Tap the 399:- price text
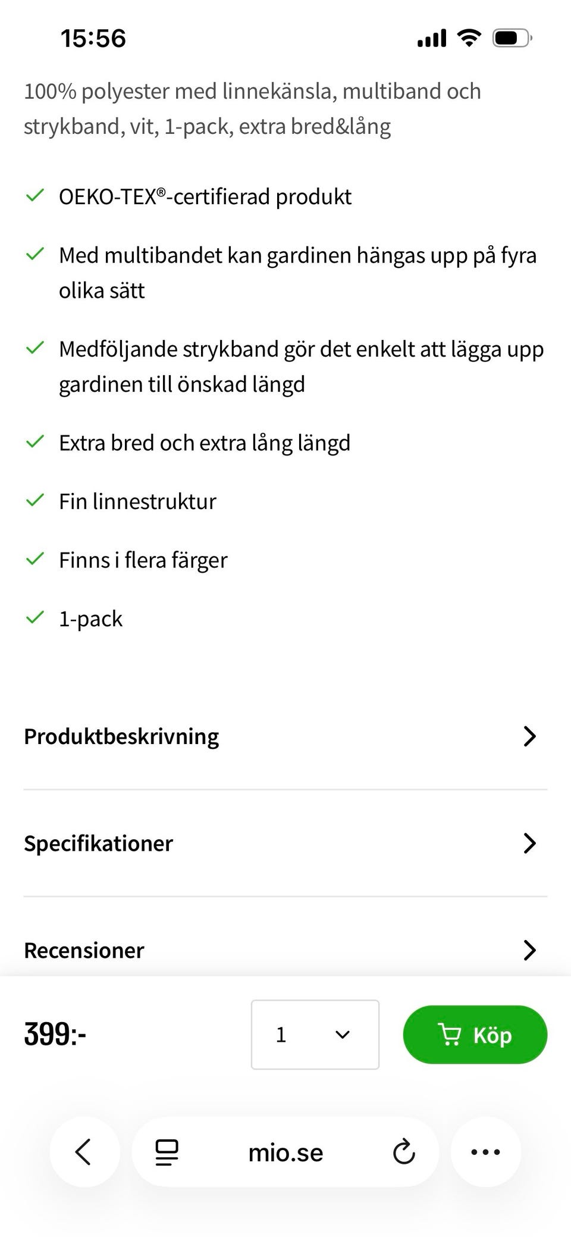The width and height of the screenshot is (571, 1237). (x=55, y=1035)
